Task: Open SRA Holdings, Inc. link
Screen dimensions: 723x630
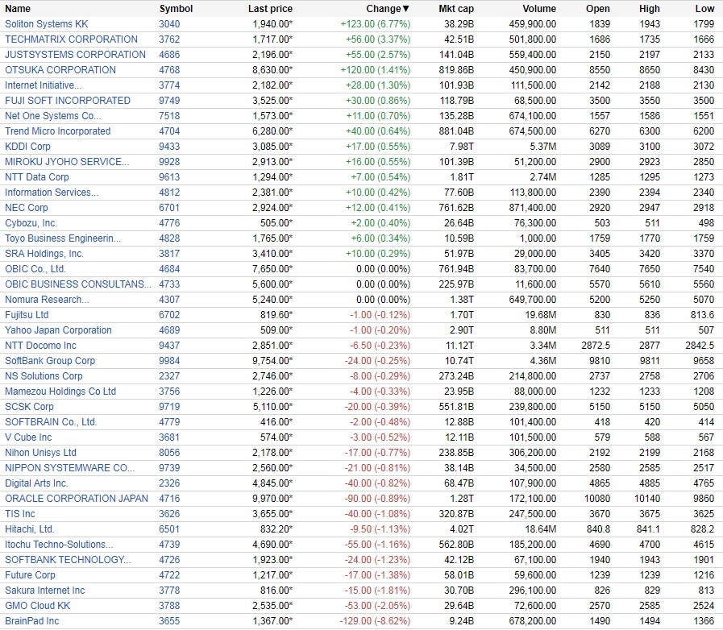Action: (44, 254)
